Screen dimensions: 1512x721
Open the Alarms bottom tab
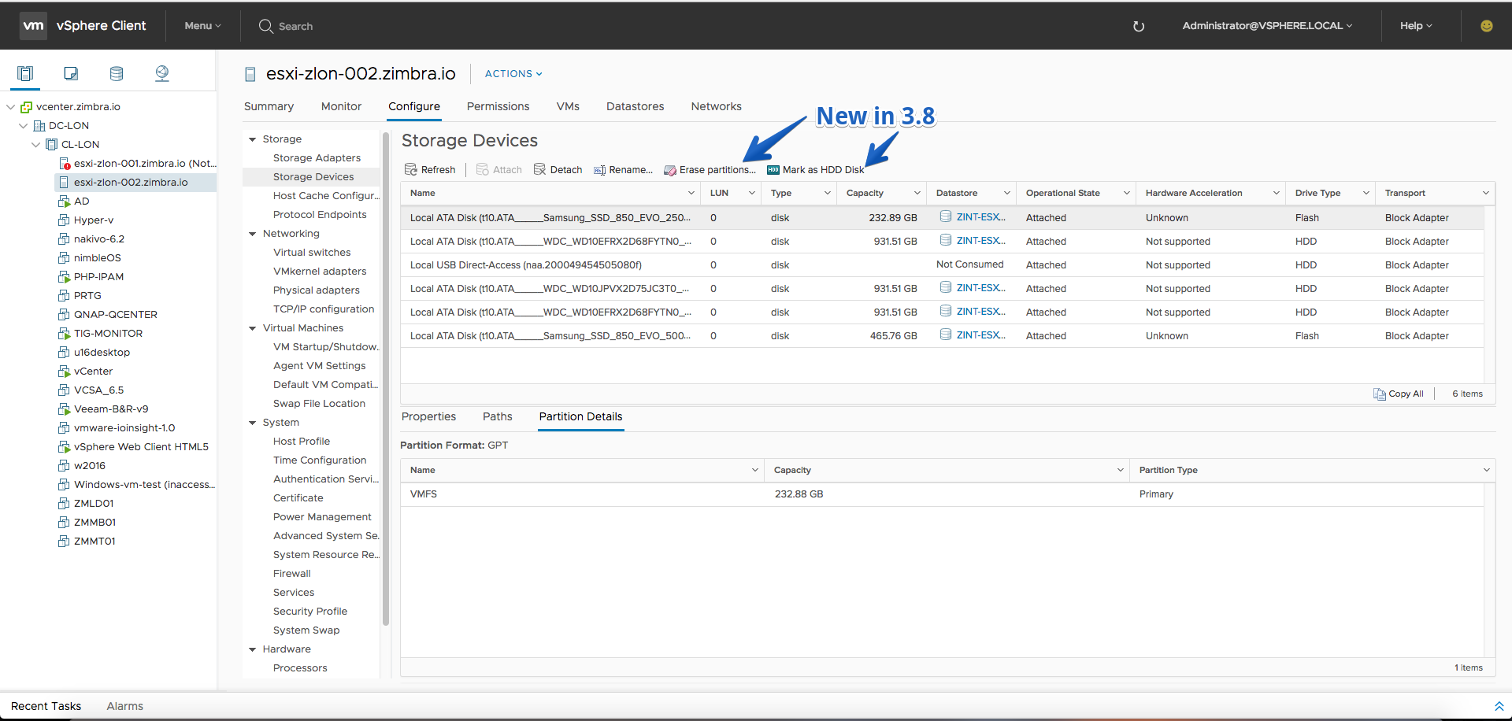pos(124,707)
